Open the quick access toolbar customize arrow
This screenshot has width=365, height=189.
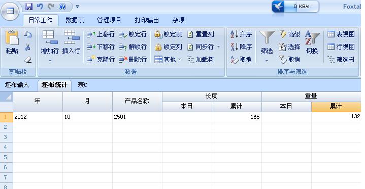point(77,7)
